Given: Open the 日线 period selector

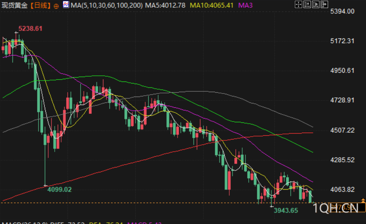Looking at the screenshot, I should click(x=41, y=5).
